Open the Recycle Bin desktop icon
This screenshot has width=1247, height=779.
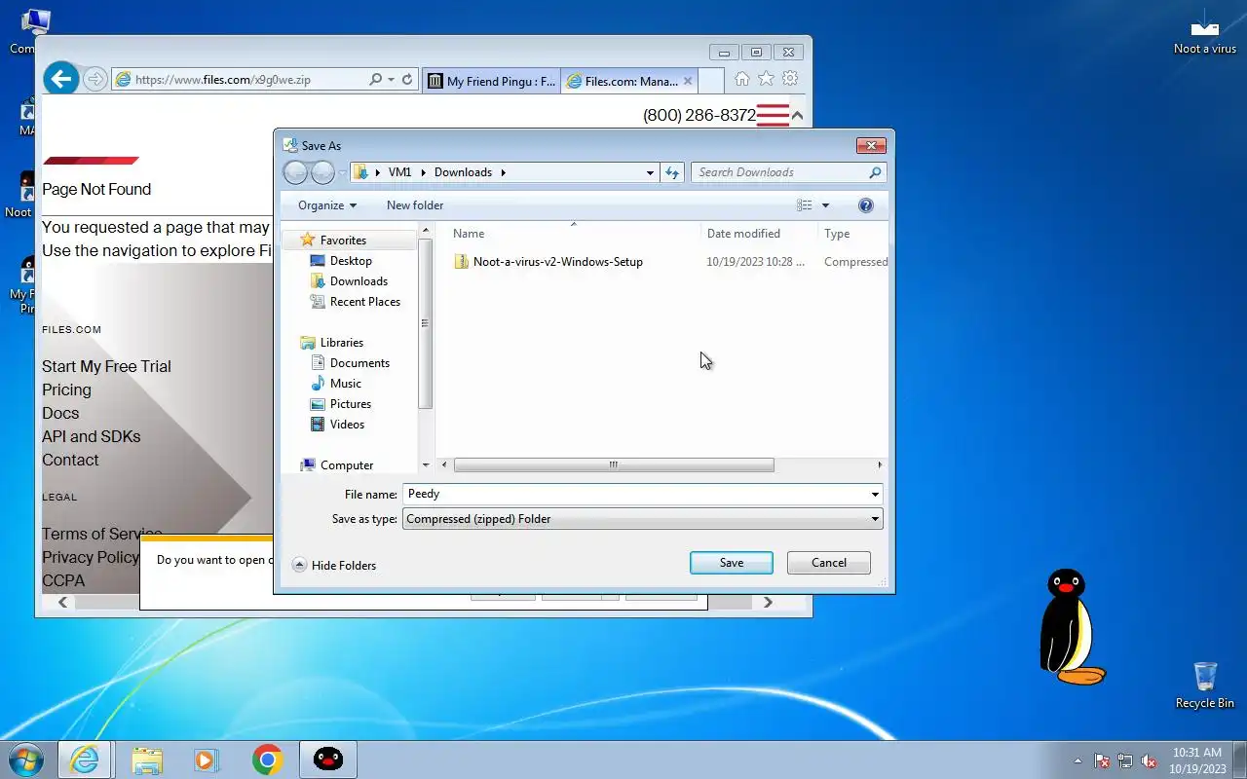[x=1205, y=685]
